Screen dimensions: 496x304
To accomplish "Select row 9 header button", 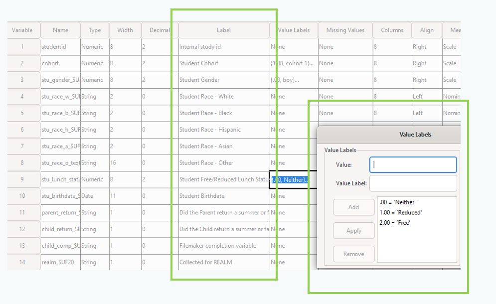I will pos(22,179).
